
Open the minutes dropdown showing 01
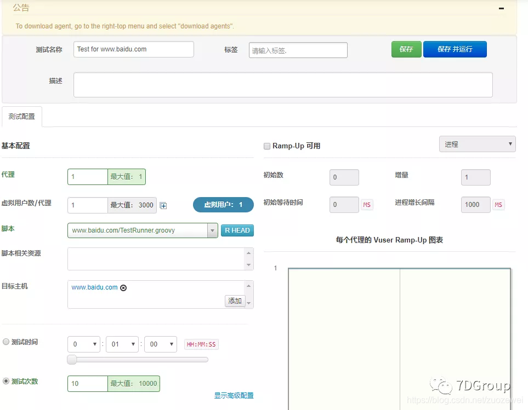[122, 344]
